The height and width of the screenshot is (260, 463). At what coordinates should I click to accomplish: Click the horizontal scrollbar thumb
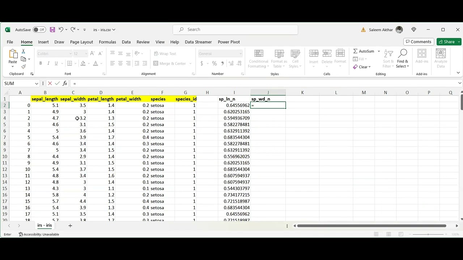[371, 226]
